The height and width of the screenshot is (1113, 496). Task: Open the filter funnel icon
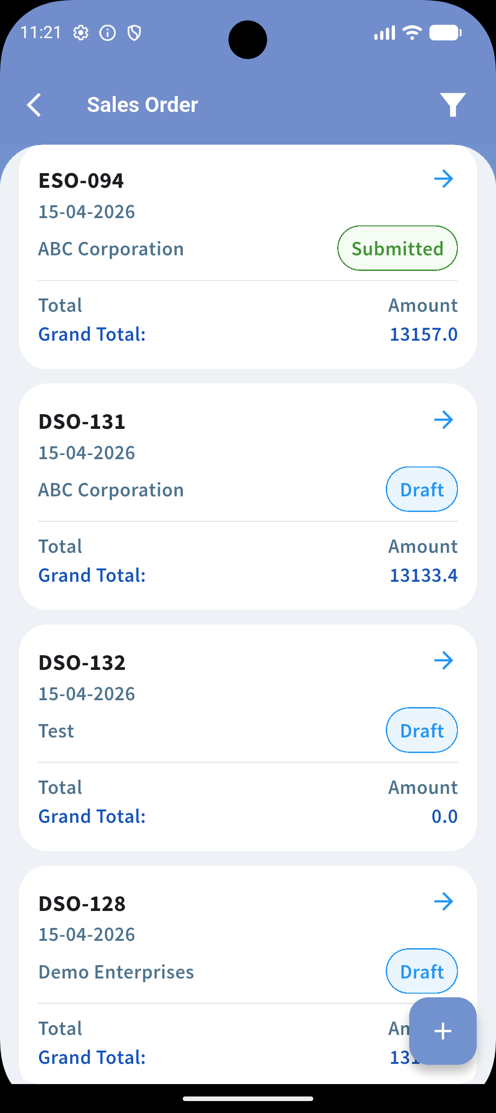coord(453,105)
